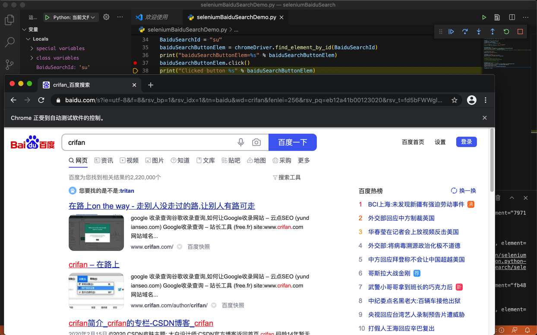The width and height of the screenshot is (537, 335).
Task: Open a new Chrome tab
Action: [x=151, y=85]
